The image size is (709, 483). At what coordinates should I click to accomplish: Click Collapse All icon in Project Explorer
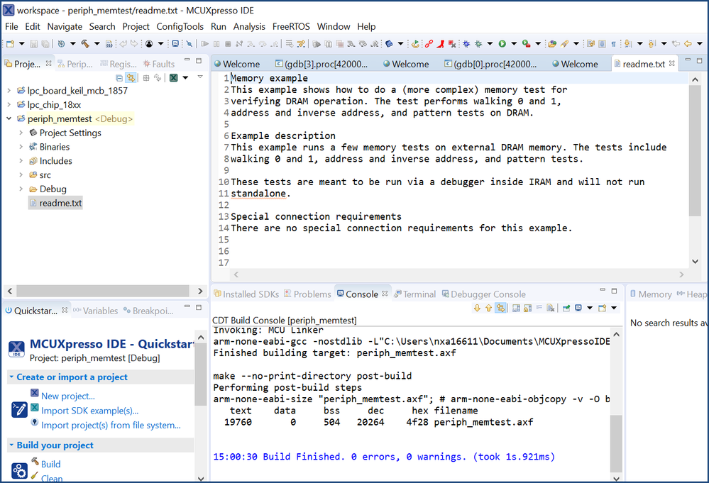(x=119, y=78)
